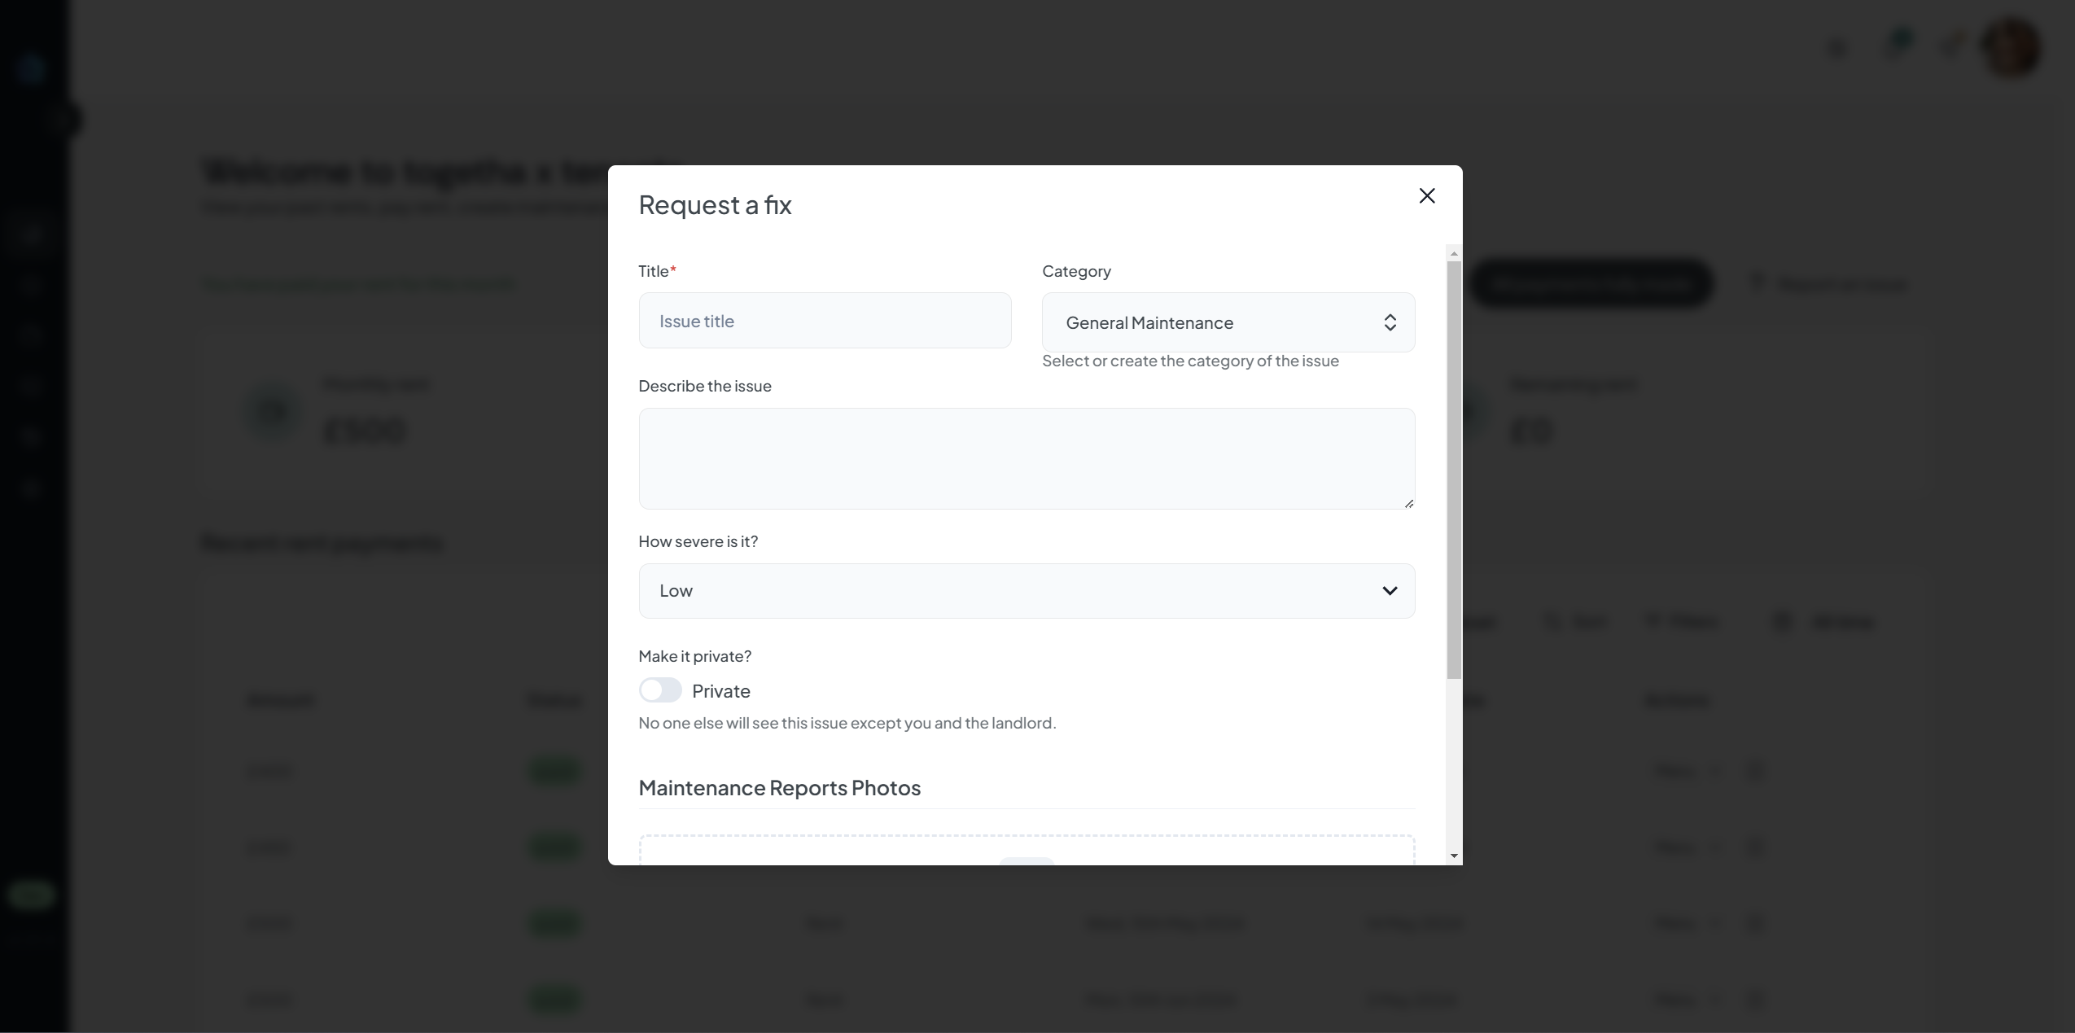Click the Describe the issue text area
Image resolution: width=2075 pixels, height=1033 pixels.
[1027, 458]
